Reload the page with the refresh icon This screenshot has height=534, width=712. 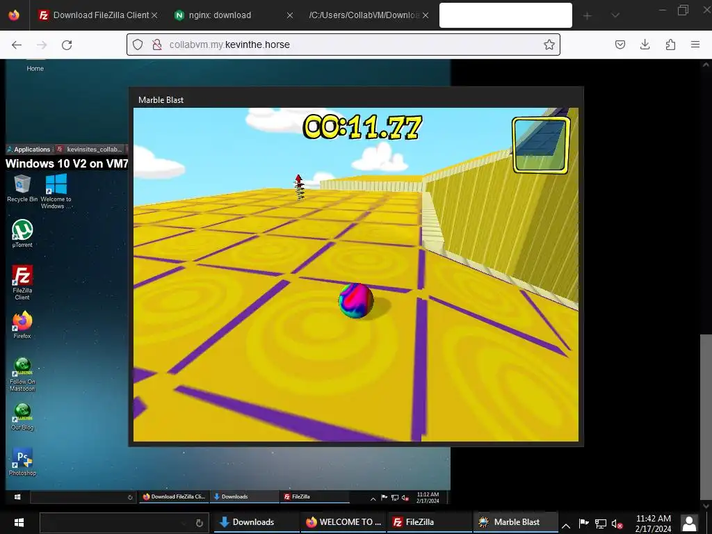click(x=67, y=44)
